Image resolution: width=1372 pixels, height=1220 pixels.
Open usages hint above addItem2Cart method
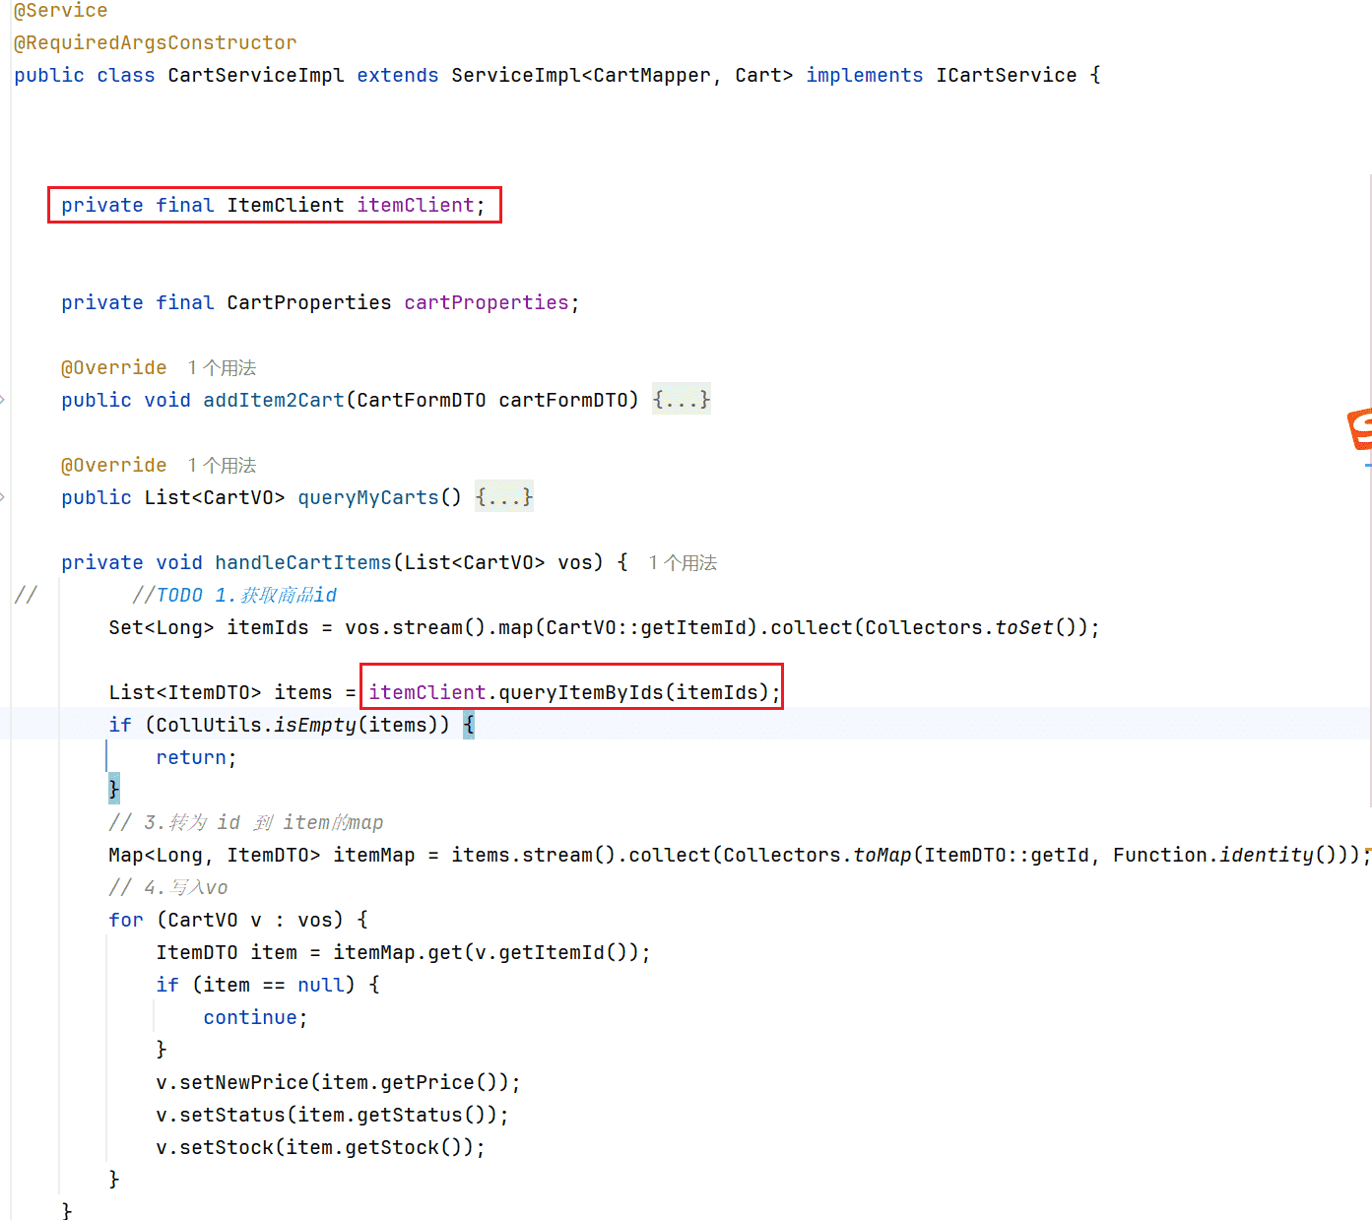pos(222,368)
